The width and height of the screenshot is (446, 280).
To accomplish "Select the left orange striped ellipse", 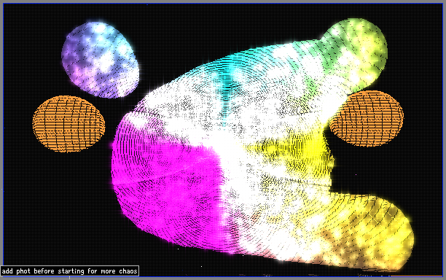I will point(69,124).
